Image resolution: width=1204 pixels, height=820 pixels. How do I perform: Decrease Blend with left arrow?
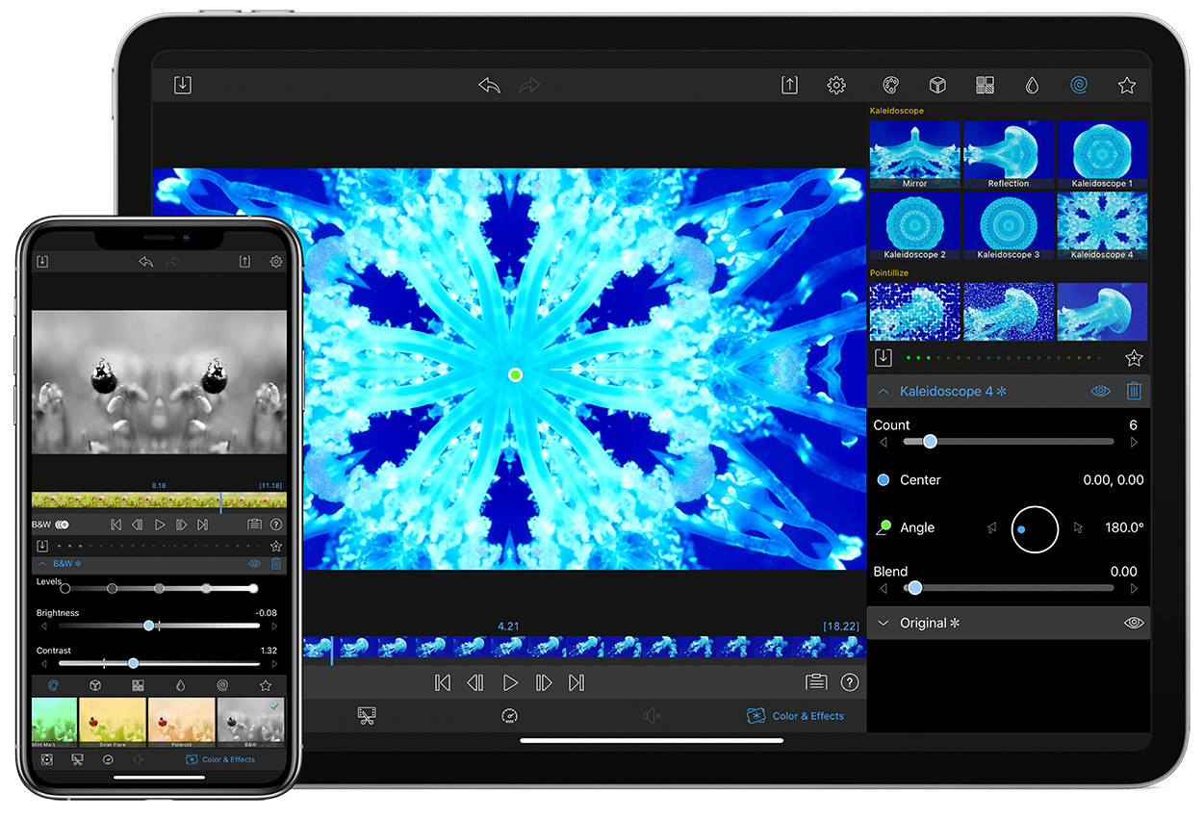884,588
